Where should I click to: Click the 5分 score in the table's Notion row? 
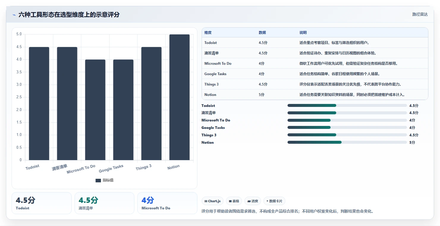261,95
